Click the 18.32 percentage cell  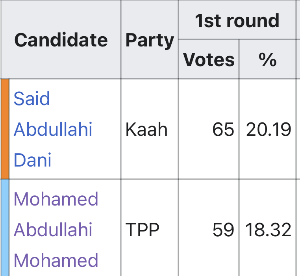267,228
